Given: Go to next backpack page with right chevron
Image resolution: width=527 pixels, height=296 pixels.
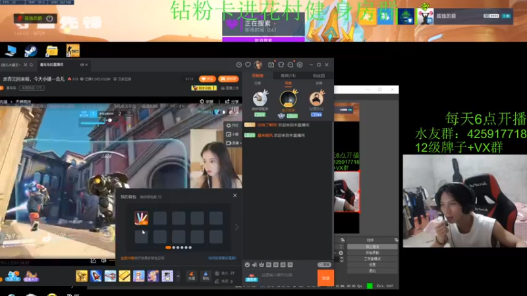Looking at the screenshot, I should point(237,227).
